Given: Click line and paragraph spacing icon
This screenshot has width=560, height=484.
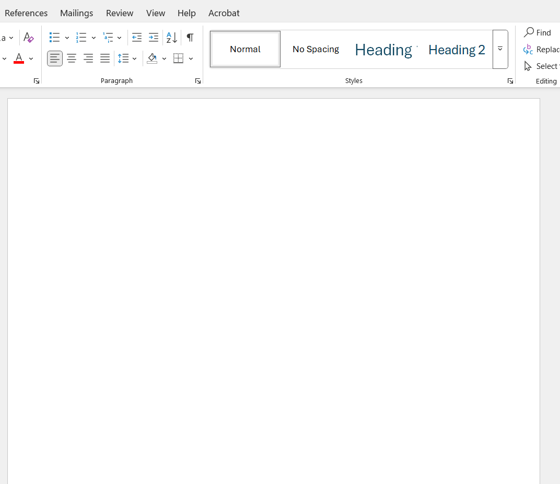Looking at the screenshot, I should click(x=123, y=58).
